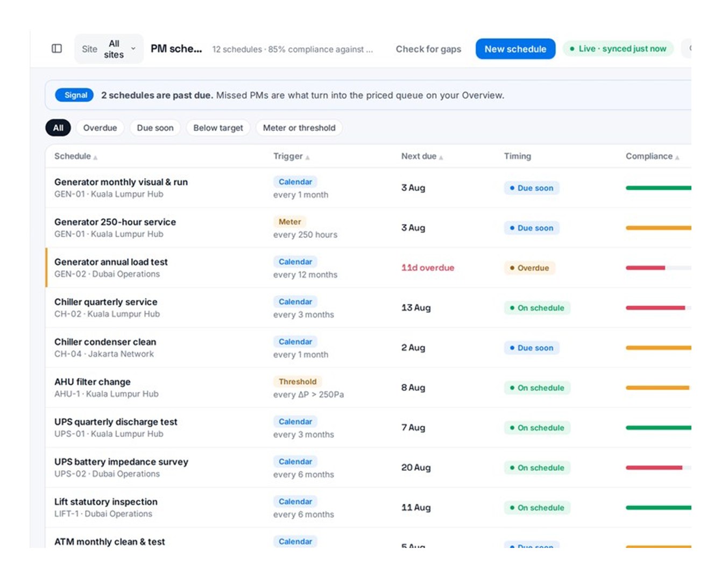Image resolution: width=721 pixels, height=577 pixels.
Task: Click compliance bar for Generator annual load test
Action: click(659, 268)
